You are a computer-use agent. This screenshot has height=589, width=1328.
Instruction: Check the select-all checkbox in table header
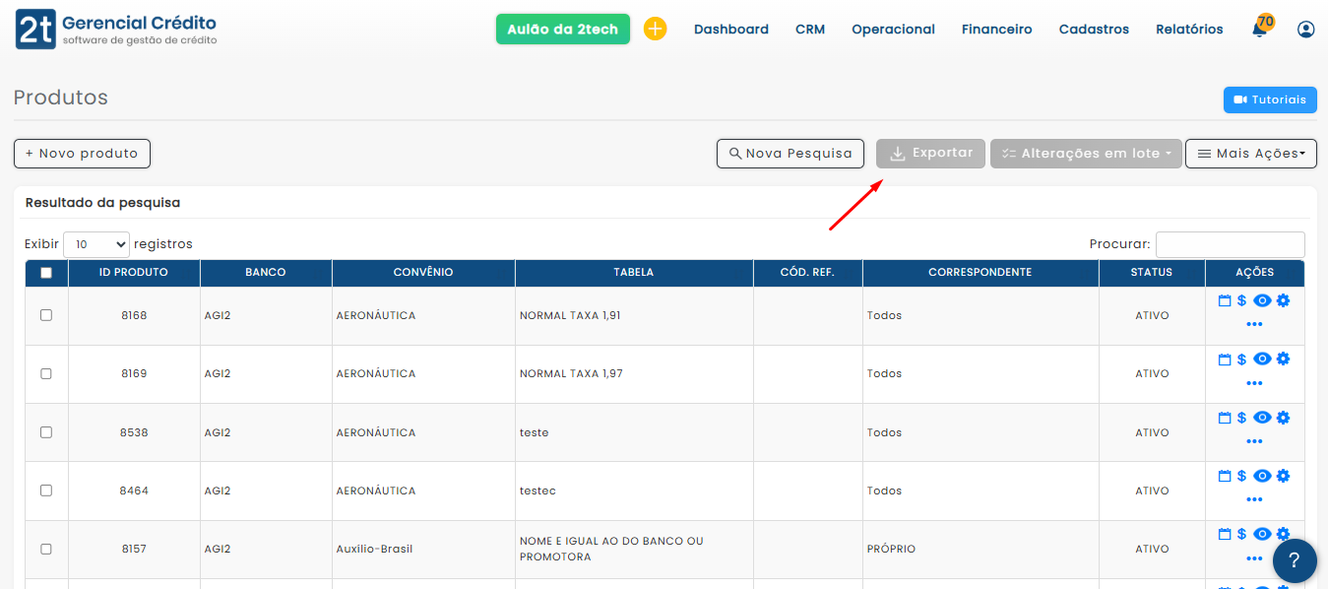pos(46,273)
